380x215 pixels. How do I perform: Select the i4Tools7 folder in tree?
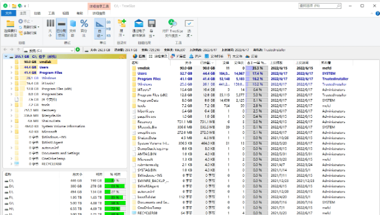(x=48, y=83)
